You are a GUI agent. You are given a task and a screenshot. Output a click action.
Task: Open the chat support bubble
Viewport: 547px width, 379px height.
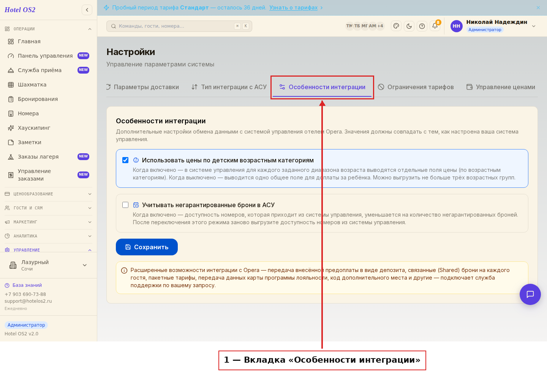coord(530,294)
